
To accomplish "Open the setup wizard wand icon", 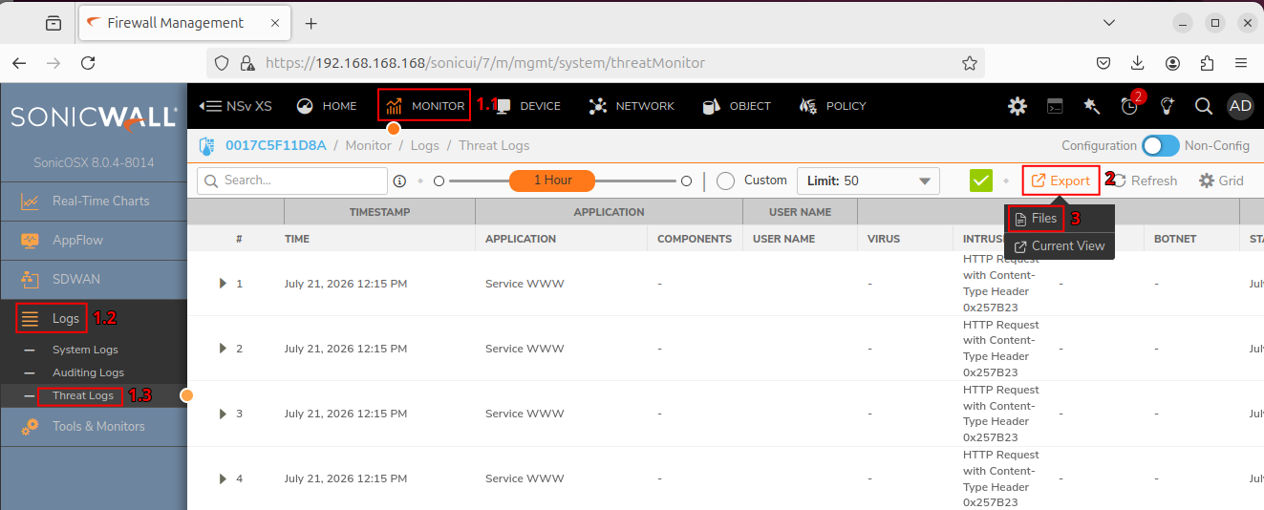I will 1092,106.
